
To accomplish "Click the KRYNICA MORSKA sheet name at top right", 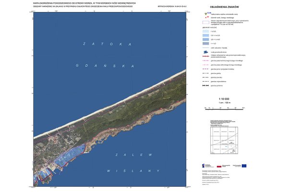I will click(x=172, y=6).
